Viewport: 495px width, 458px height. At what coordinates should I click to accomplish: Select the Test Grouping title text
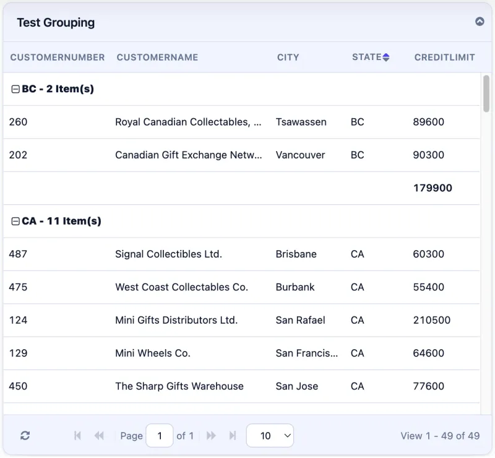point(56,22)
